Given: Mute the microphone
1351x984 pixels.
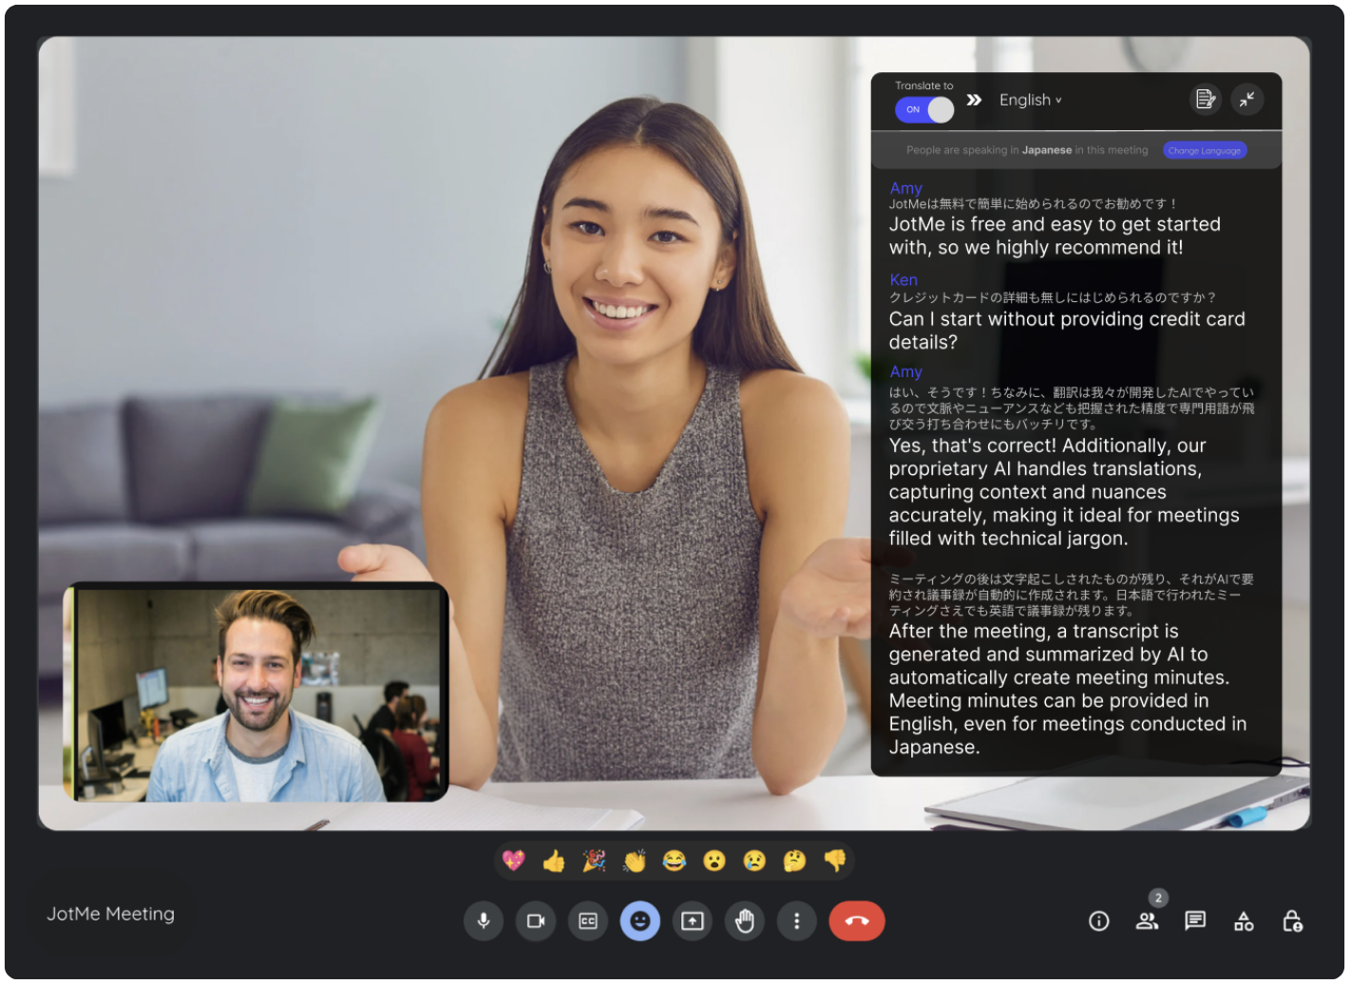Looking at the screenshot, I should pos(484,920).
